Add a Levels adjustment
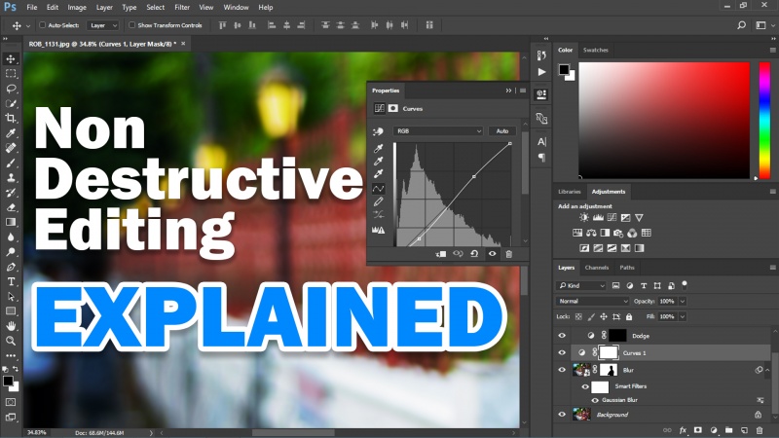 point(598,217)
